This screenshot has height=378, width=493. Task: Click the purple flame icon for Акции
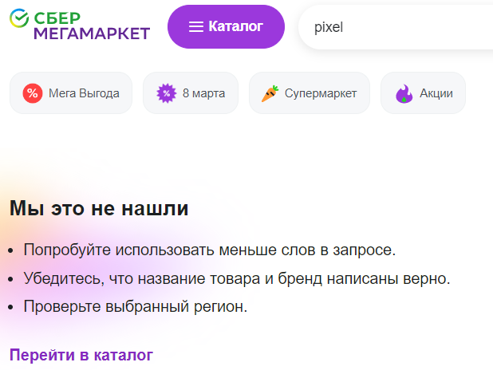pyautogui.click(x=404, y=93)
